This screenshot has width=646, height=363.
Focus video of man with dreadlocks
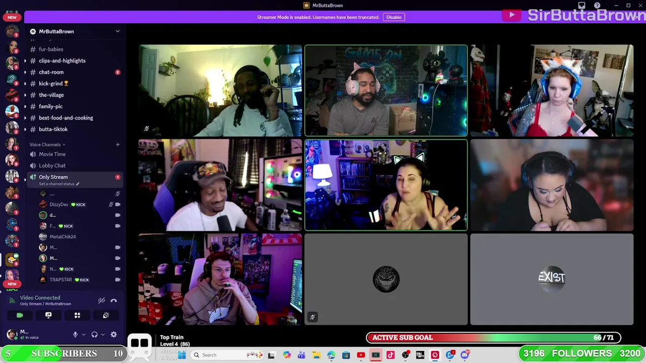tap(220, 91)
